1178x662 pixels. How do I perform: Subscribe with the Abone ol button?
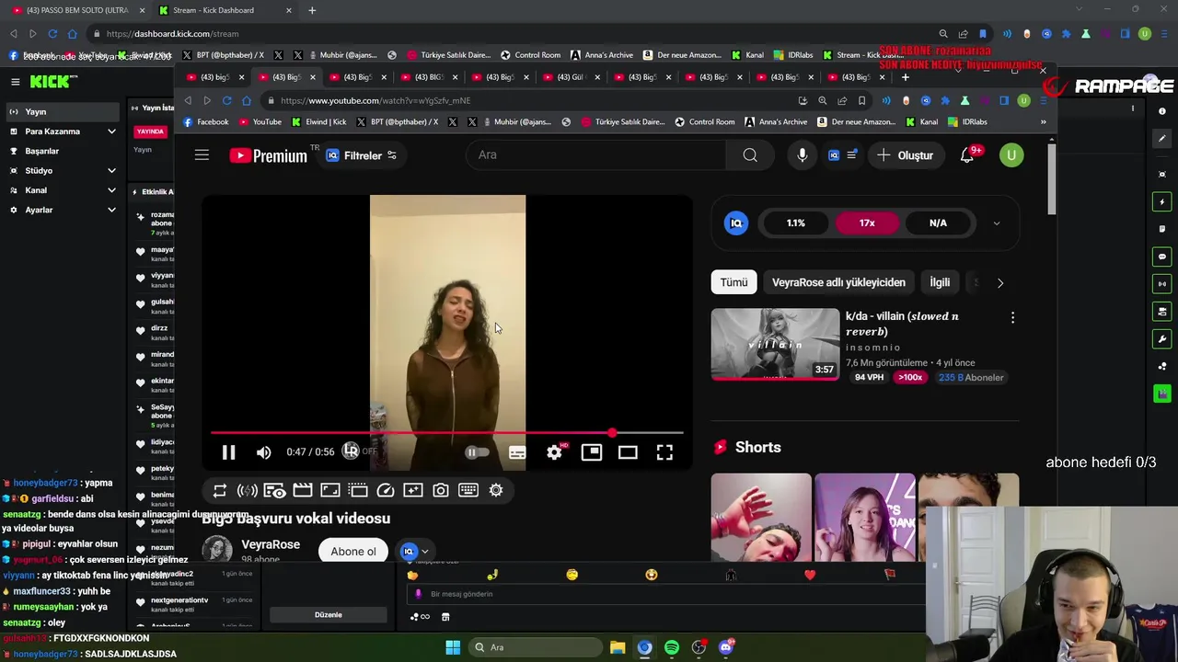[353, 551]
